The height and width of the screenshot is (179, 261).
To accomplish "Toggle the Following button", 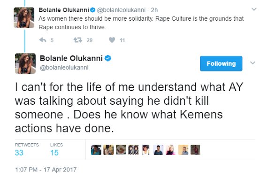I will coord(221,63).
